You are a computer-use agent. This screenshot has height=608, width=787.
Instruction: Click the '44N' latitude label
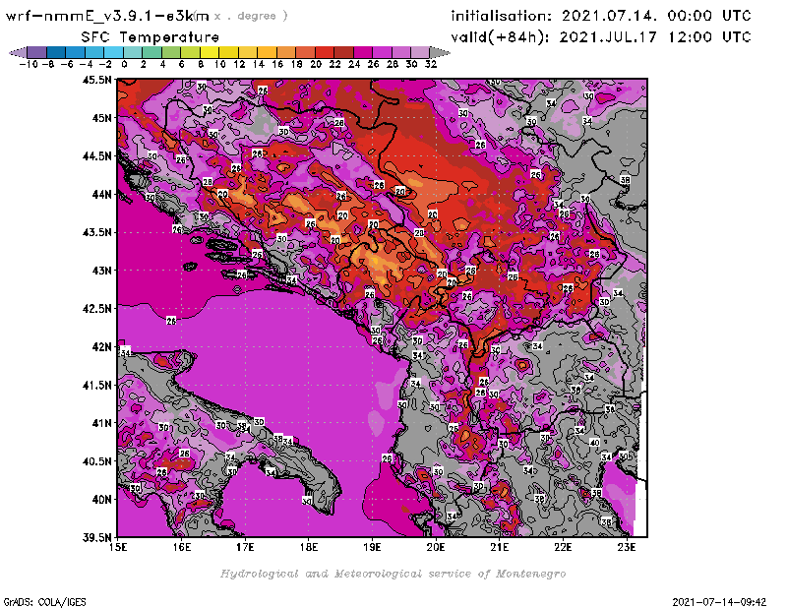[x=101, y=194]
